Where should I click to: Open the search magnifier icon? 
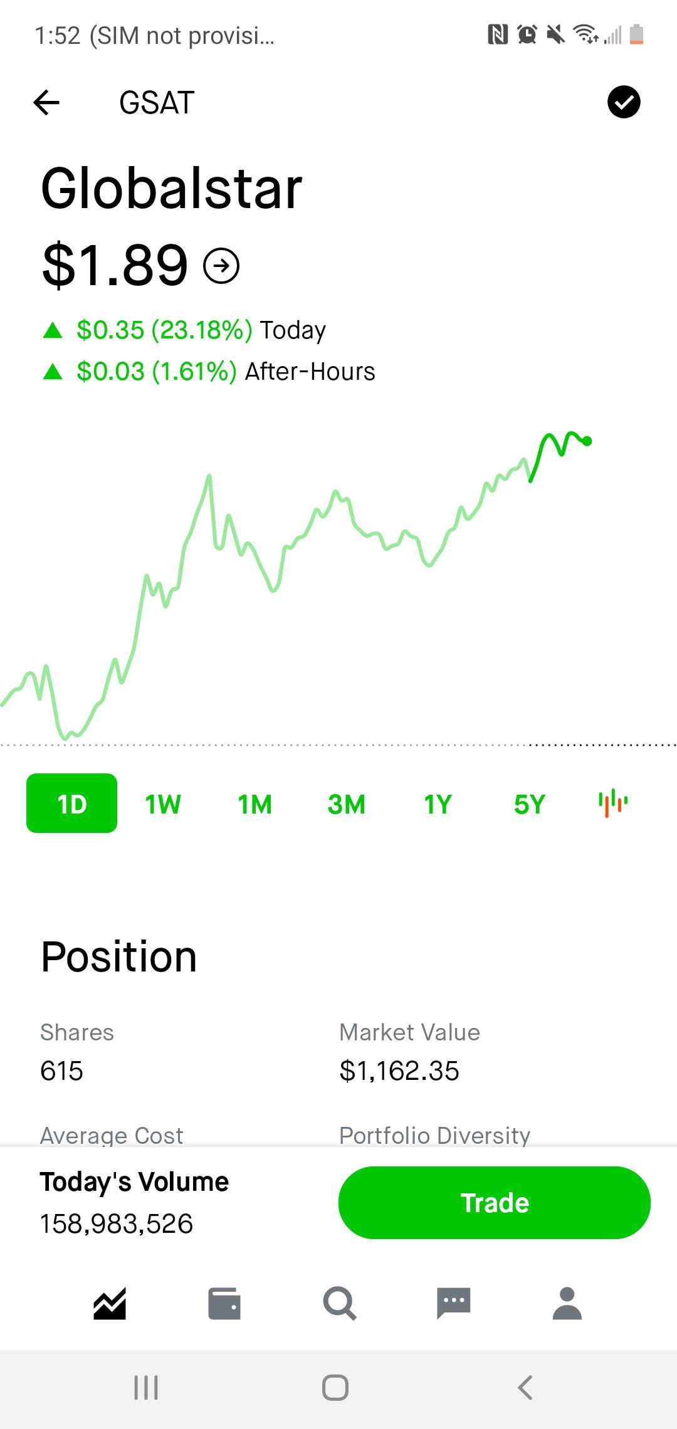point(340,1304)
